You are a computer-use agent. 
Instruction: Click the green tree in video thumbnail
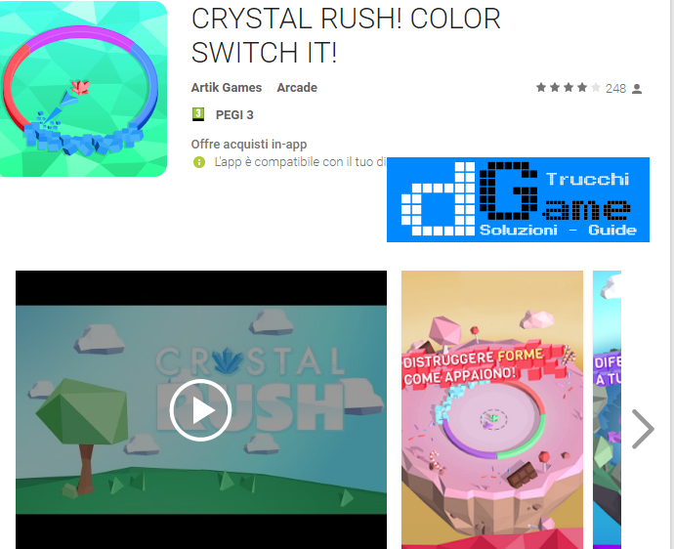tap(82, 434)
